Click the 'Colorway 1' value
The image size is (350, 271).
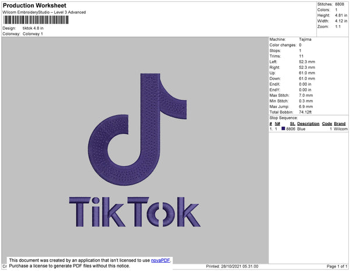tap(33, 34)
